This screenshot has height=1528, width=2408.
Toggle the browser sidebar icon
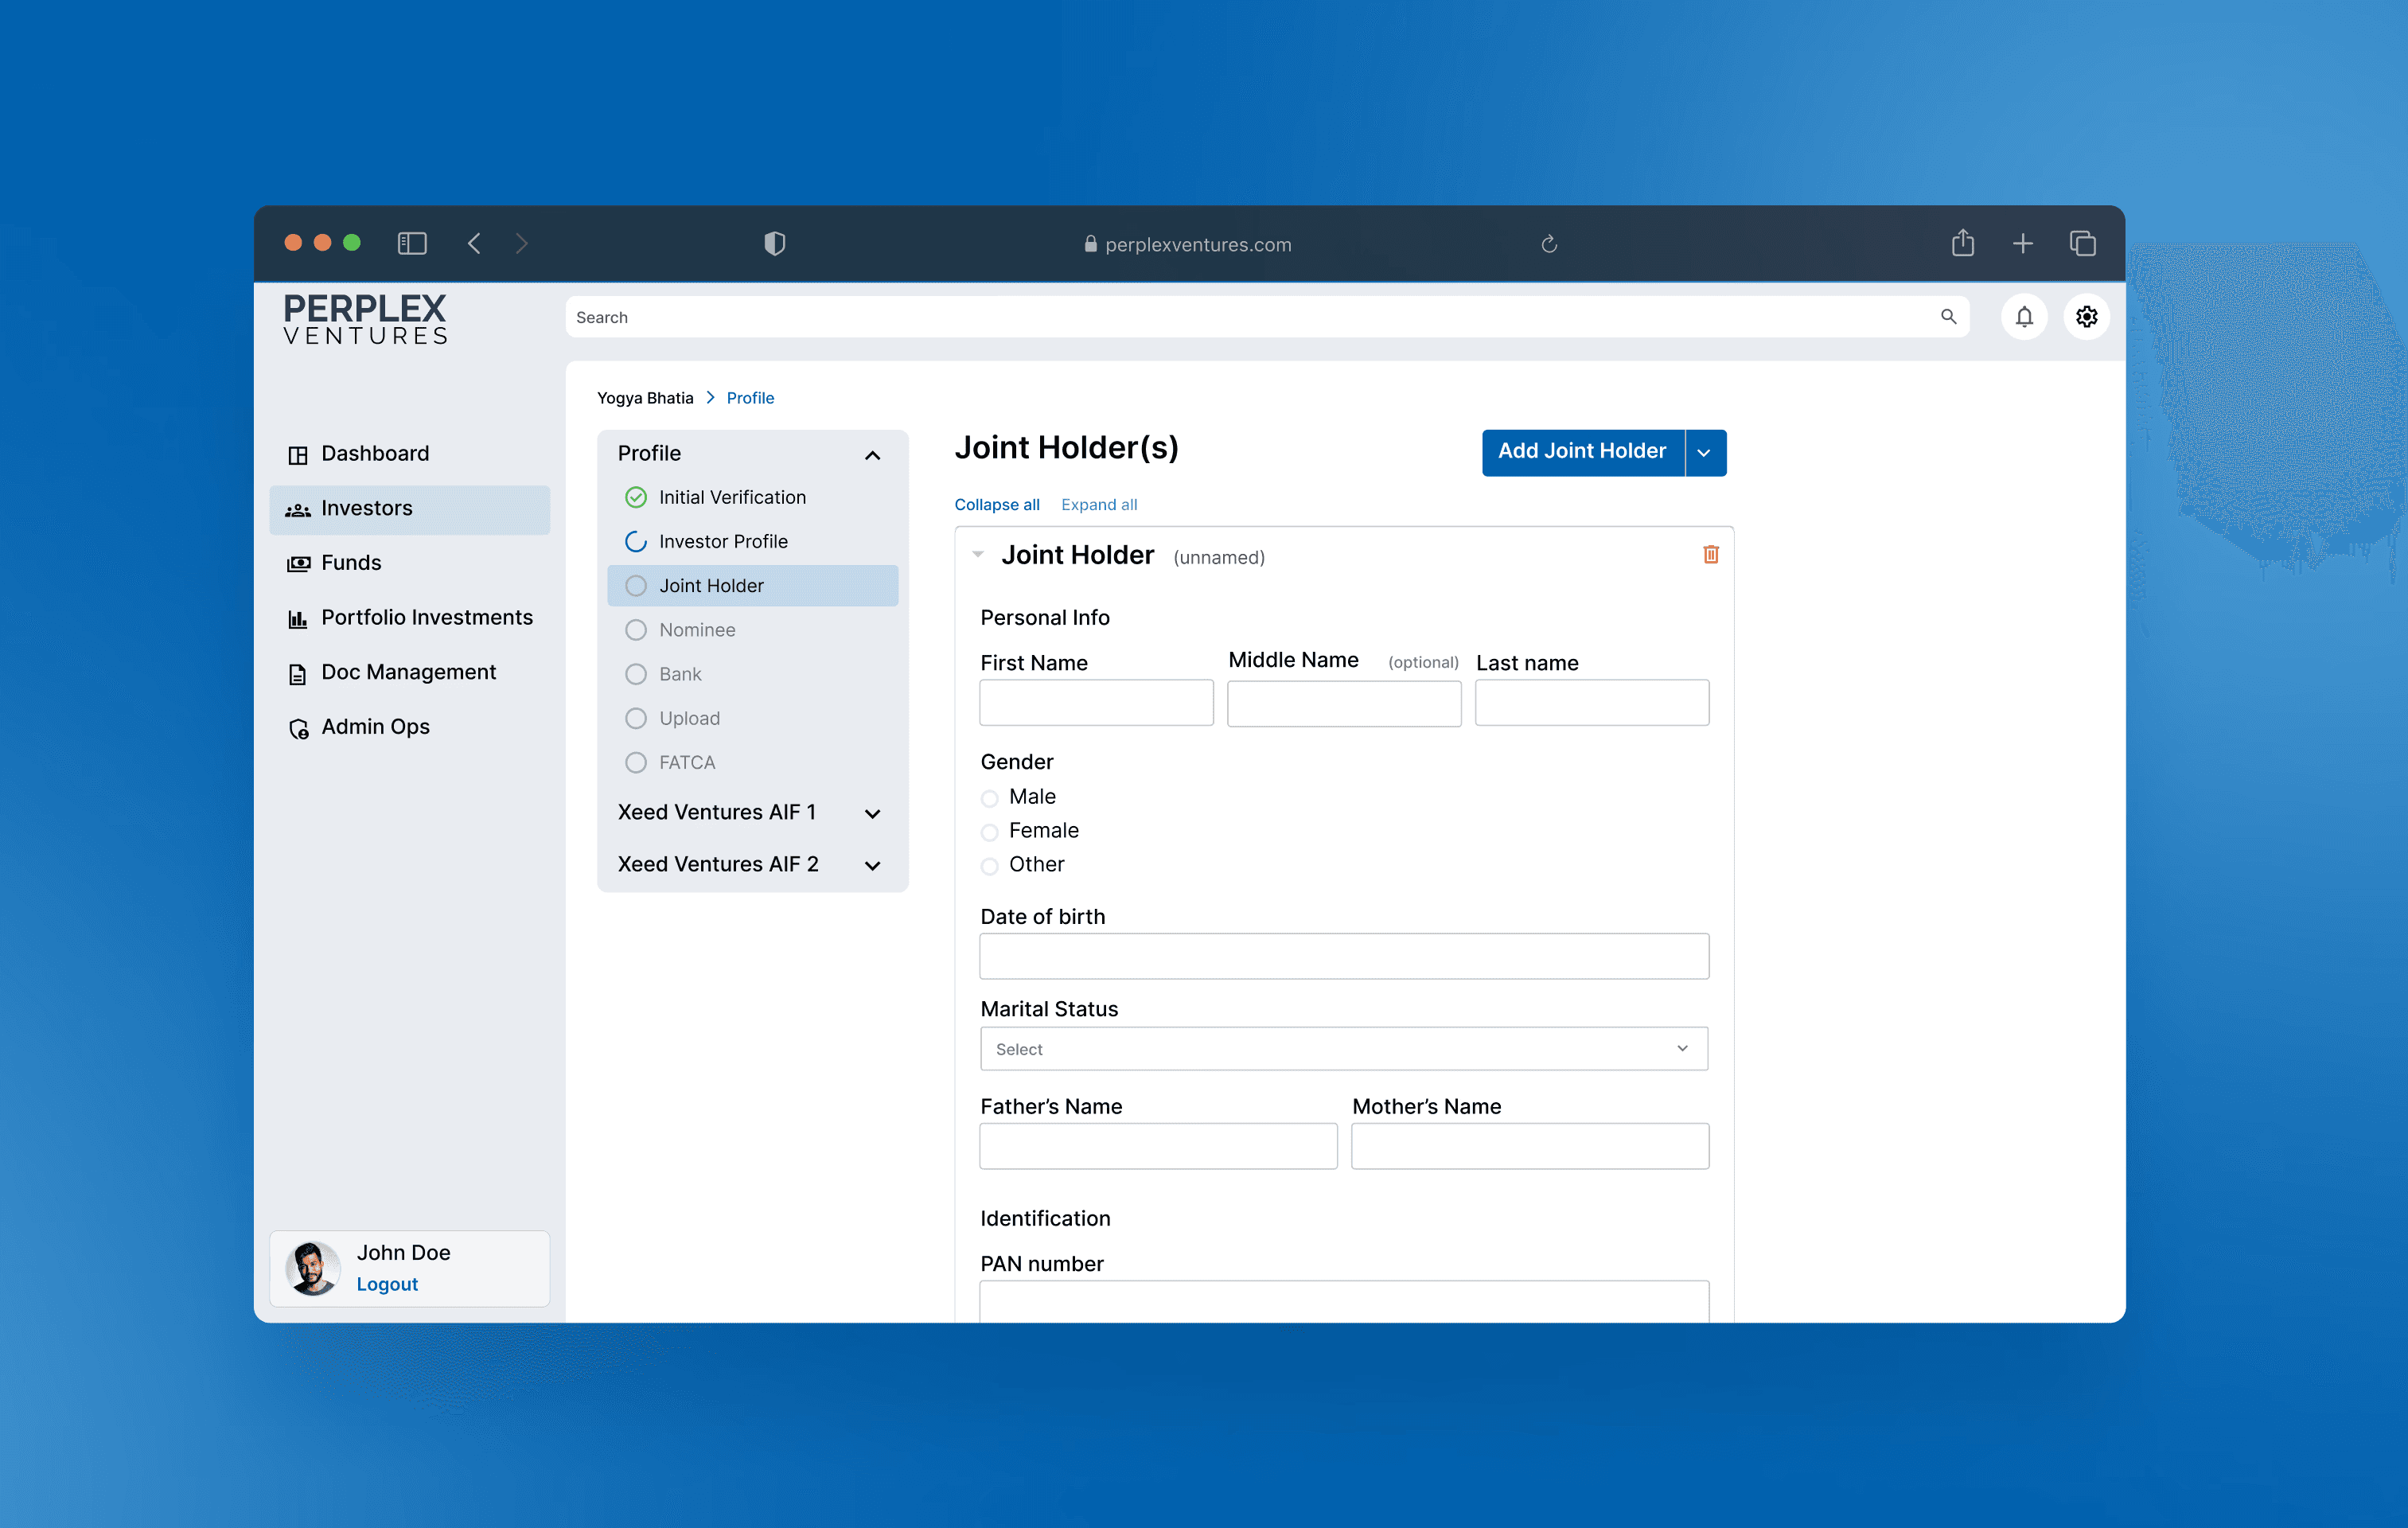(412, 243)
